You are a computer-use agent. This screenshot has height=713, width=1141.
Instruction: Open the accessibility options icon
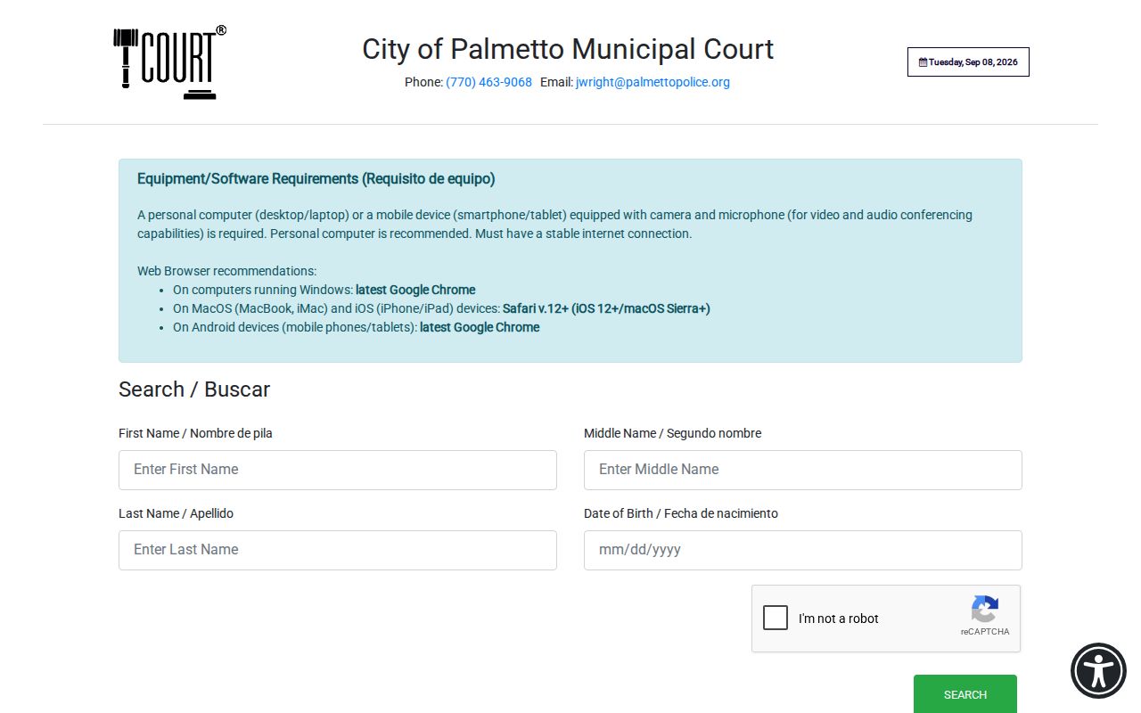pyautogui.click(x=1098, y=670)
